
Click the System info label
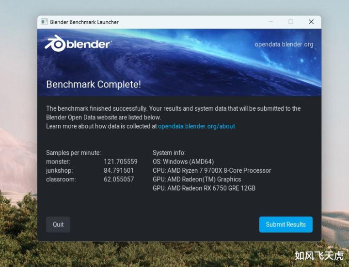(169, 153)
